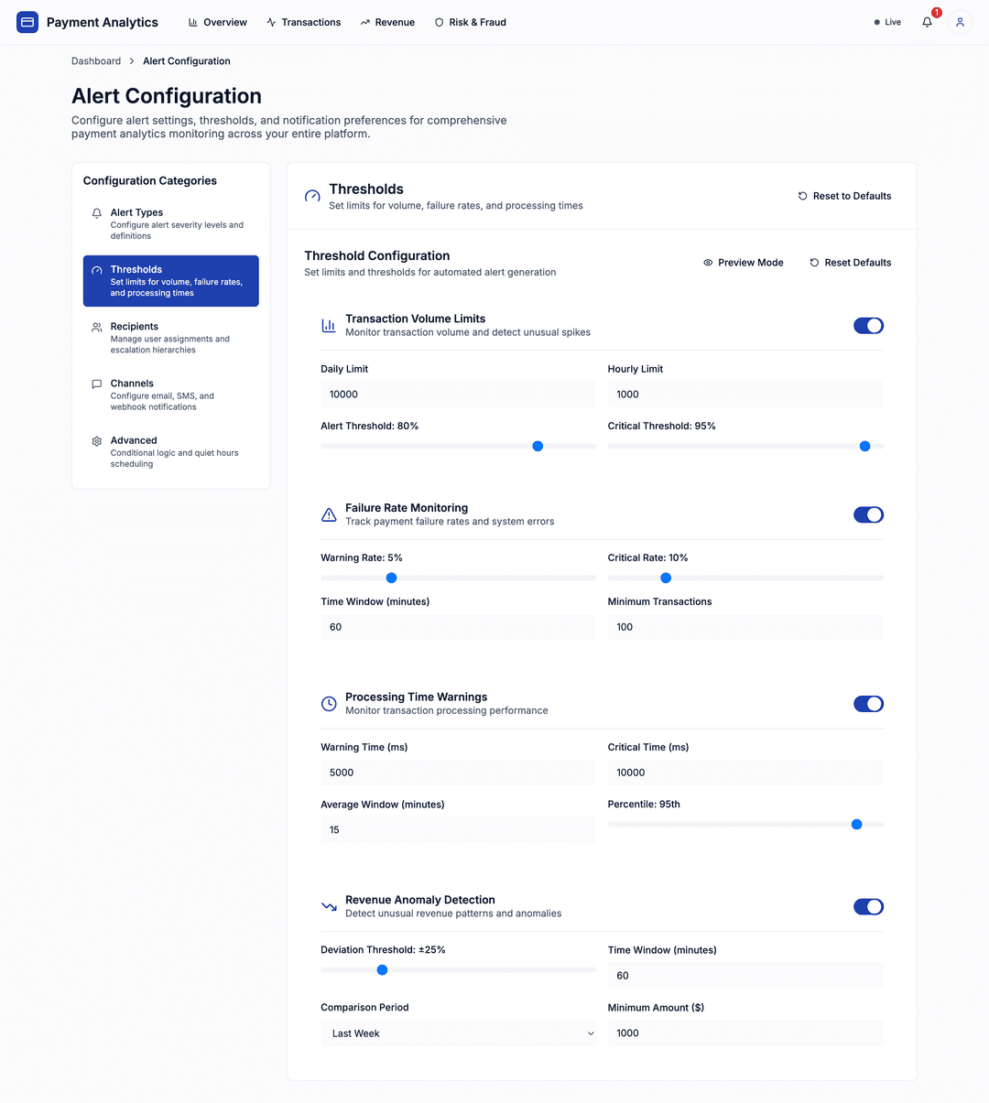Image resolution: width=989 pixels, height=1103 pixels.
Task: Disable Revenue Anomaly Detection toggle
Action: [x=868, y=906]
